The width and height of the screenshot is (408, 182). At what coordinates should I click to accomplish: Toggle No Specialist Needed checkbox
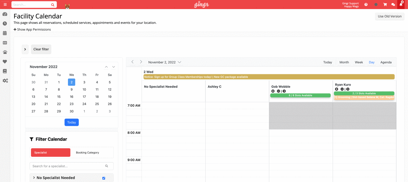[x=103, y=178]
